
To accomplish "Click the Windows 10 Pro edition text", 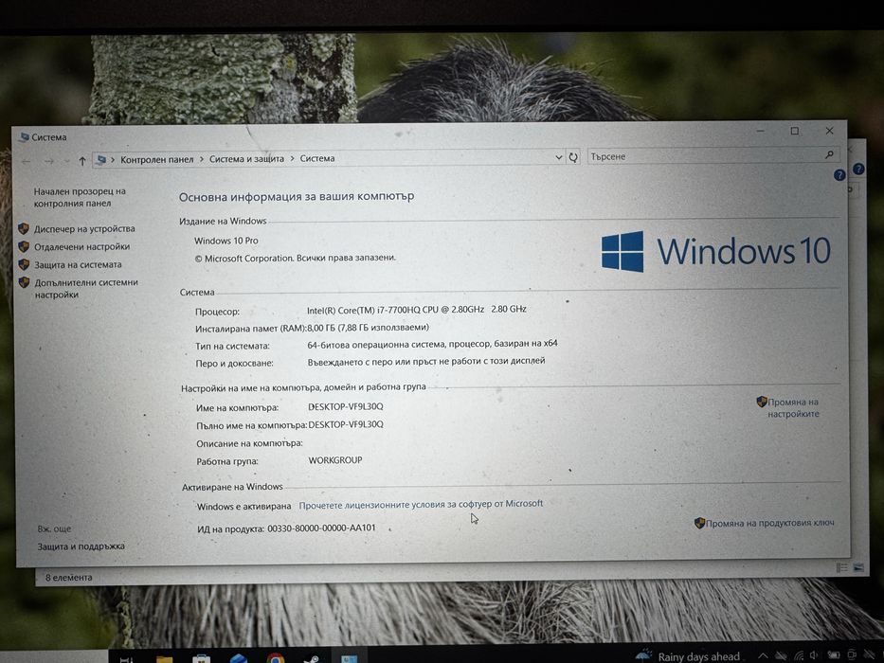I will [226, 241].
